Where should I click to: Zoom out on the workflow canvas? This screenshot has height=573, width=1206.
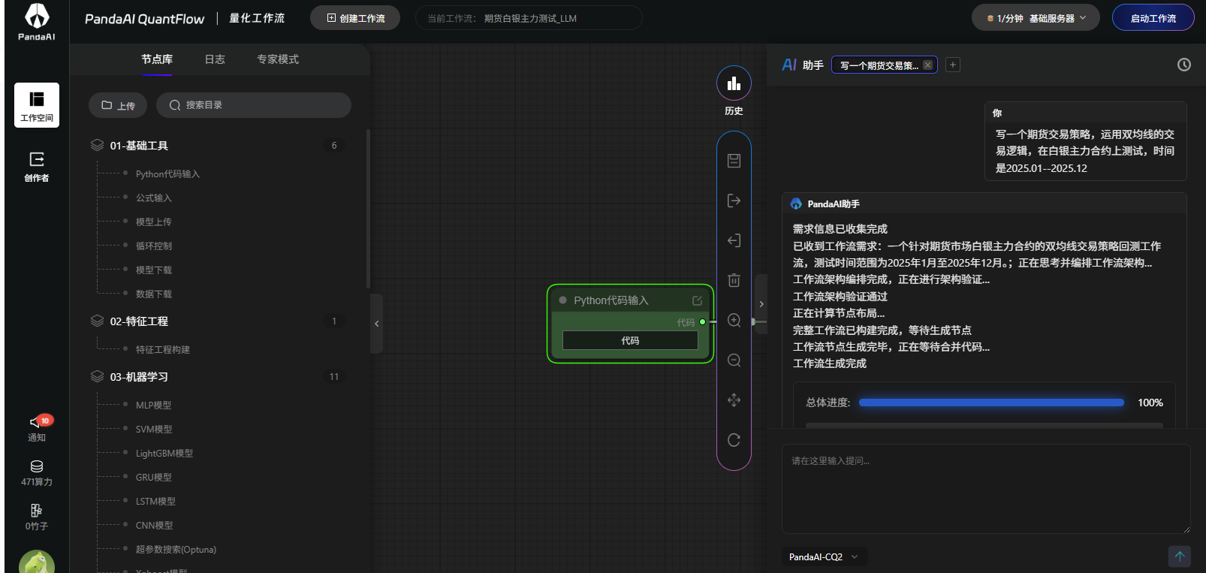click(734, 360)
